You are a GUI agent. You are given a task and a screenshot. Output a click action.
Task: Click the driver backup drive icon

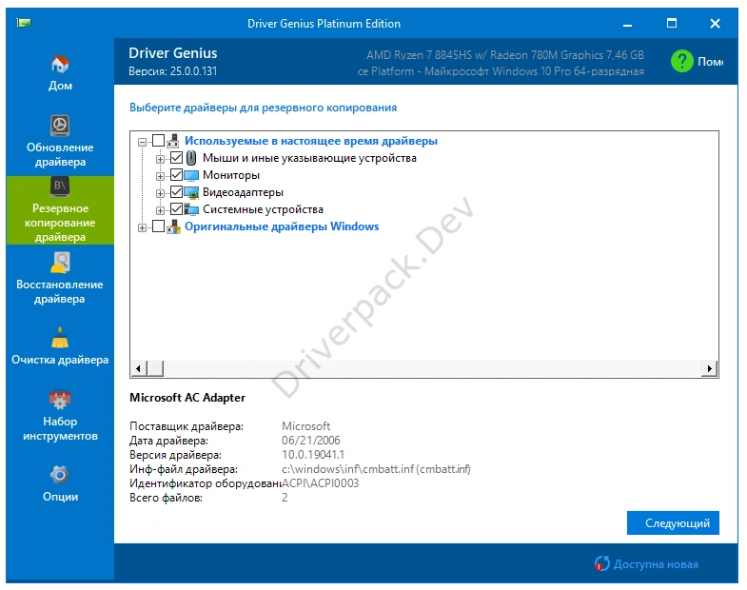tap(60, 187)
